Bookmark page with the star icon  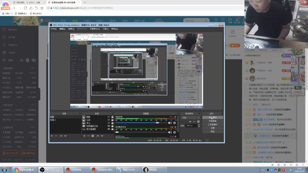42,8
